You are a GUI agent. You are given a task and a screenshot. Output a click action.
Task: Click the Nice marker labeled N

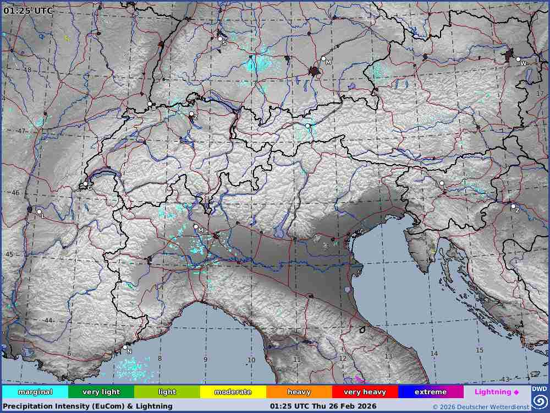(x=125, y=347)
